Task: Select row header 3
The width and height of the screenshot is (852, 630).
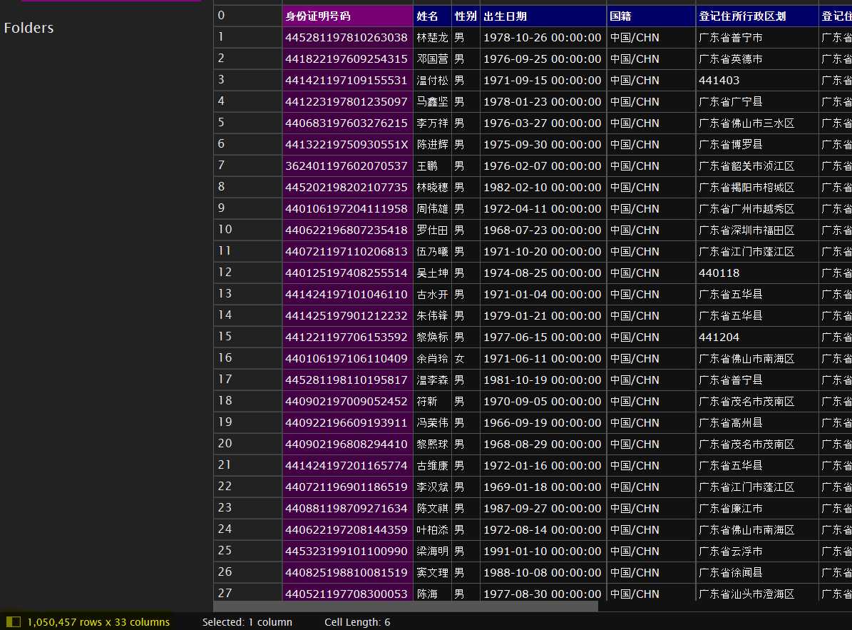Action: pos(248,80)
